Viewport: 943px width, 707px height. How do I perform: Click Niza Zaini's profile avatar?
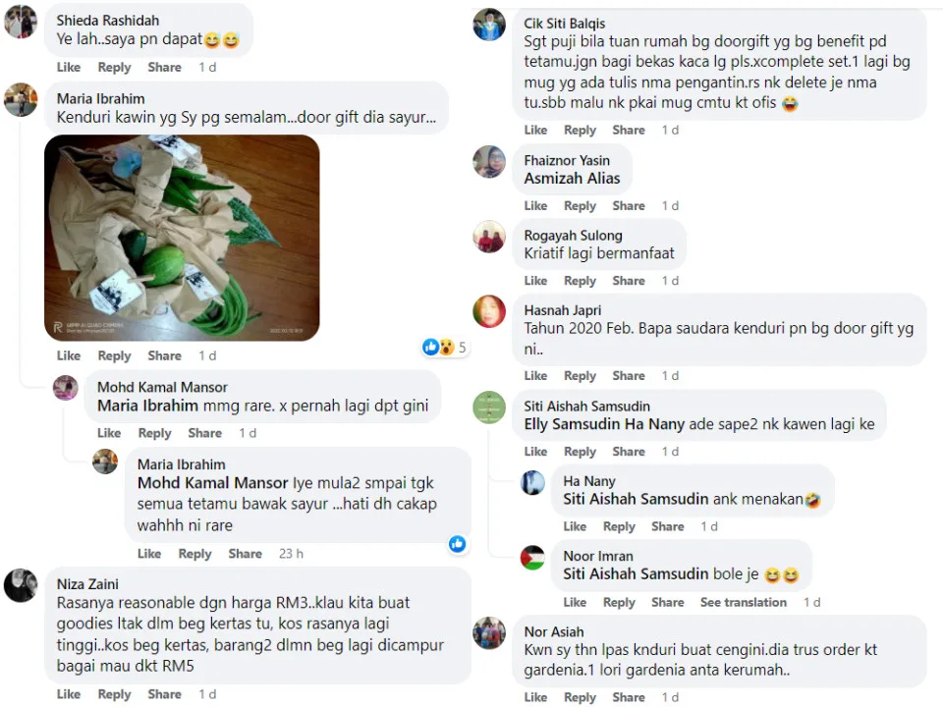(20, 585)
